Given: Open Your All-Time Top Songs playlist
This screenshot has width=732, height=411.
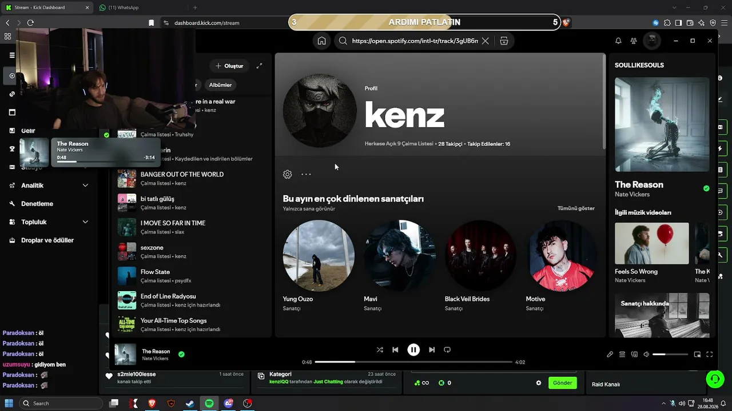Looking at the screenshot, I should [192, 325].
